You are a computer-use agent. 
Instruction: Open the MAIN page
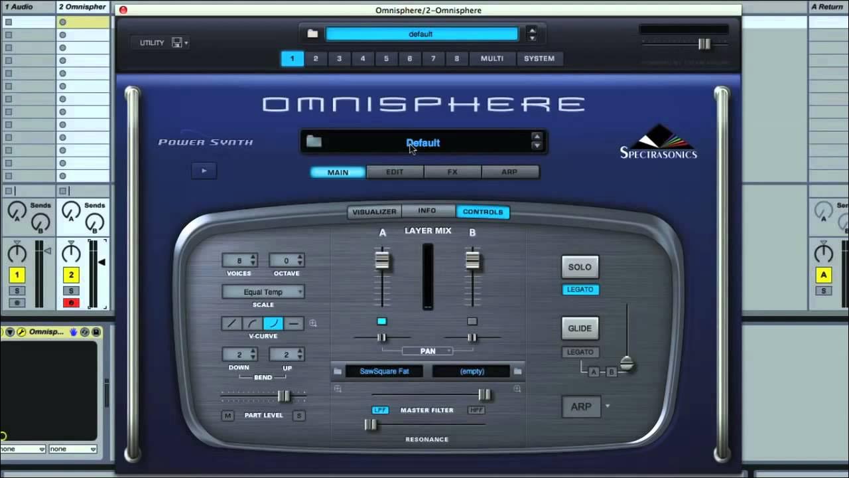coord(338,172)
